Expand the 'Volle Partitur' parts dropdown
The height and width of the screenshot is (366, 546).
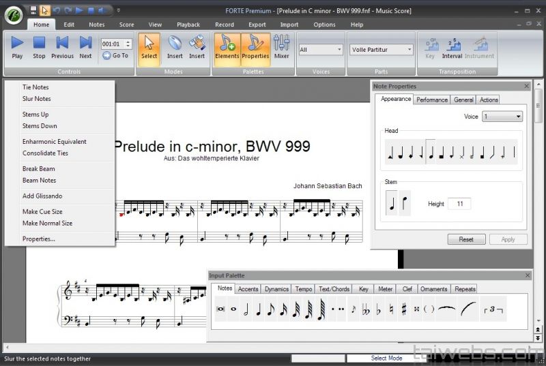382,50
